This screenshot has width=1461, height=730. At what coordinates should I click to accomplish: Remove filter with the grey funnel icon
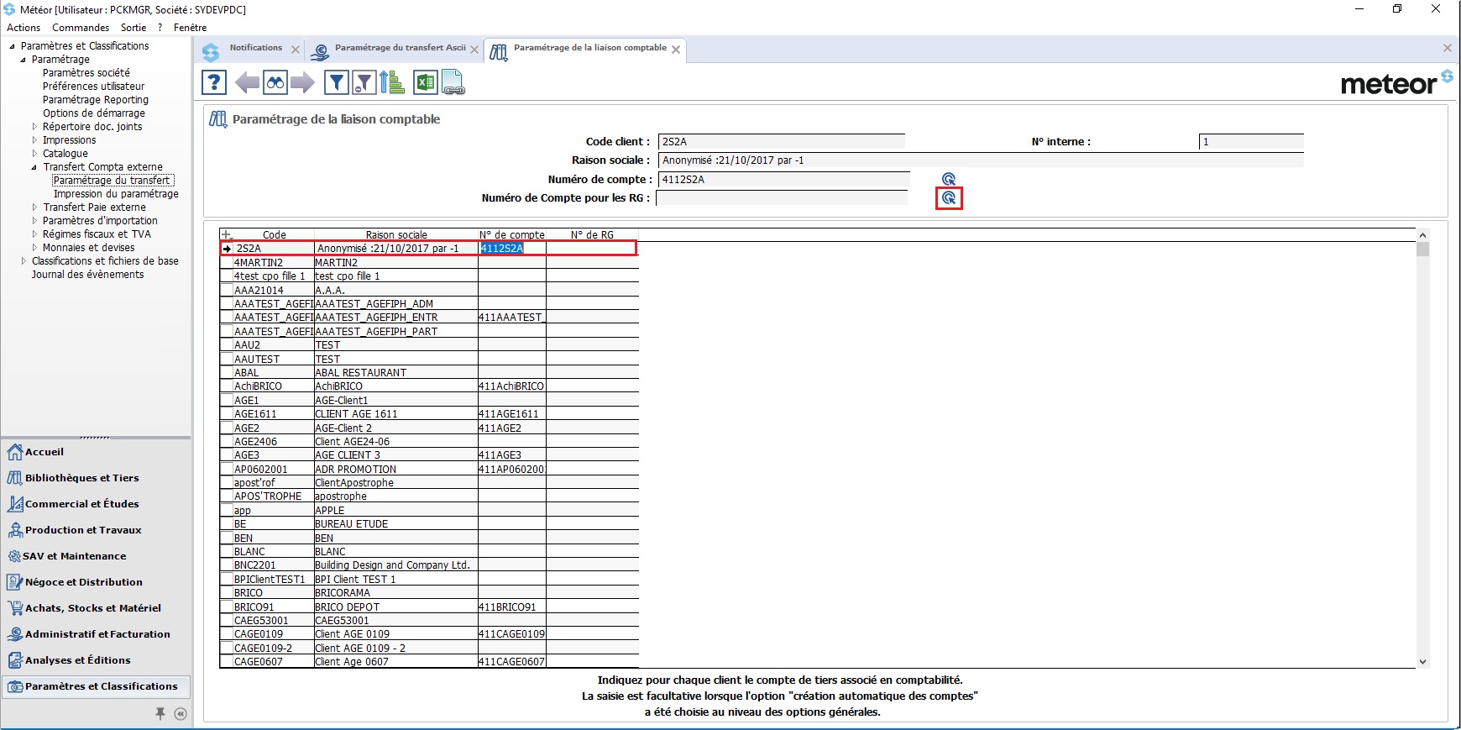pyautogui.click(x=364, y=82)
